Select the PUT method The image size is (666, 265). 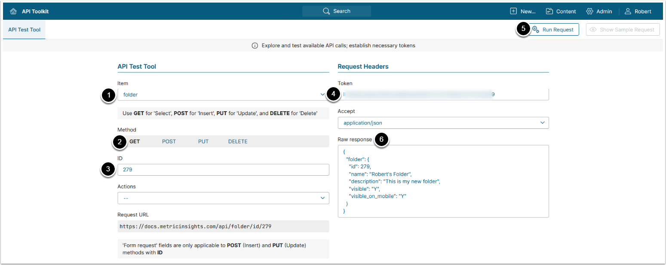click(x=203, y=141)
